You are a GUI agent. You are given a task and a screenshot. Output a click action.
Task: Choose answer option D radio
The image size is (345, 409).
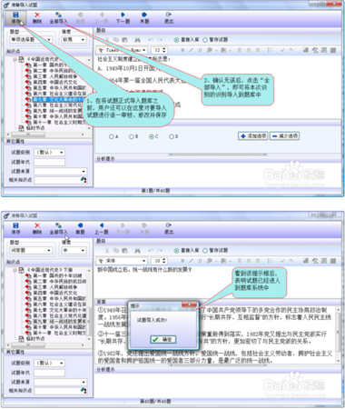172,137
